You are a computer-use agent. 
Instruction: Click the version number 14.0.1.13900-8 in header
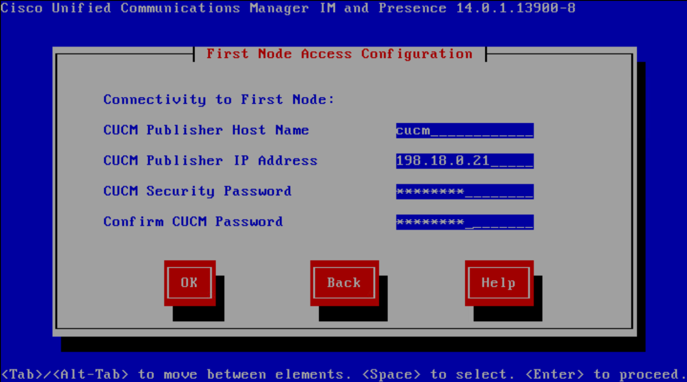[516, 8]
